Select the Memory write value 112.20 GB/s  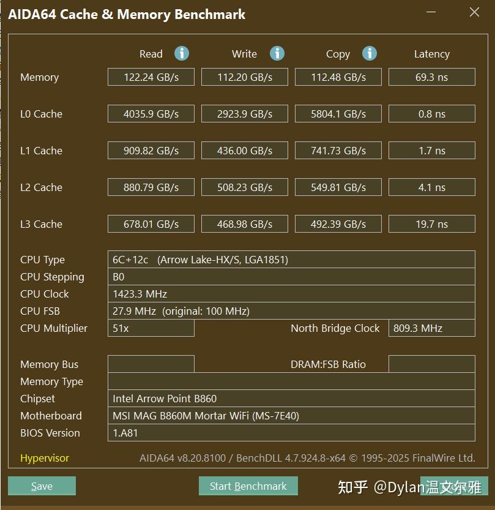point(245,77)
